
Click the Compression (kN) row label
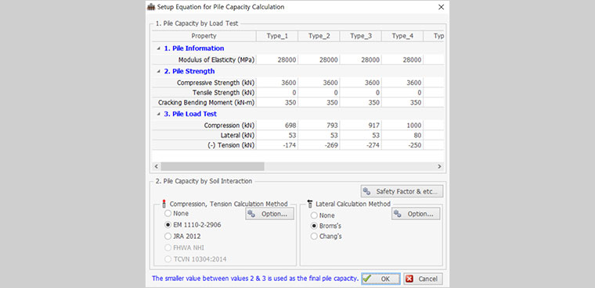point(229,125)
